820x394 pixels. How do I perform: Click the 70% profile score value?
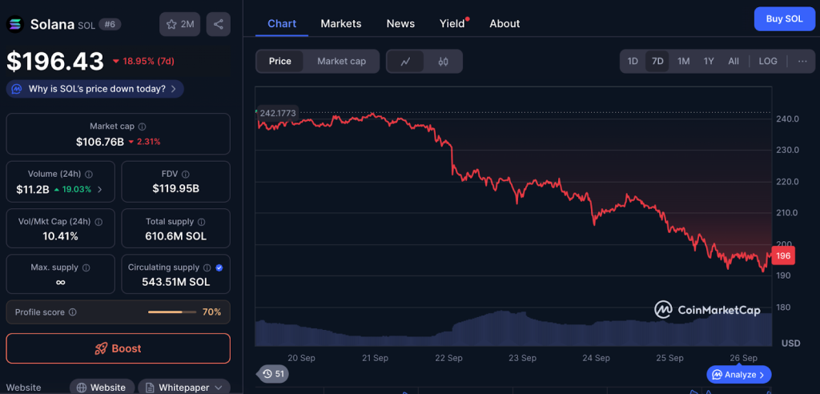pos(211,312)
